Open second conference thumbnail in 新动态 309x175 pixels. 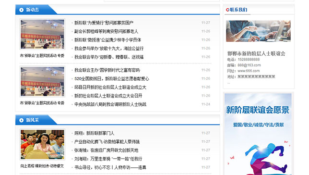42,81
